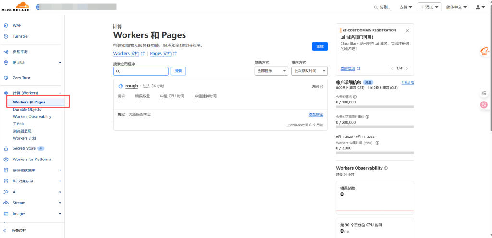
Task: Open the Workers 文档 link
Action: (129, 54)
